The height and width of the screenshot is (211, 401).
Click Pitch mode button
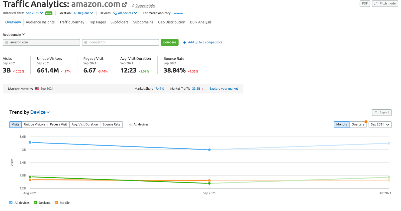click(385, 3)
